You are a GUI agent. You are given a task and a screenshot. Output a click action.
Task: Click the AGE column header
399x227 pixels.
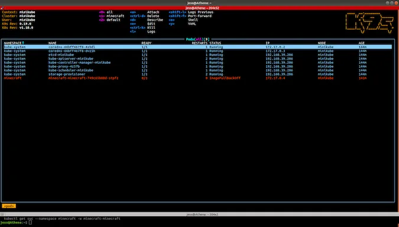pos(362,43)
